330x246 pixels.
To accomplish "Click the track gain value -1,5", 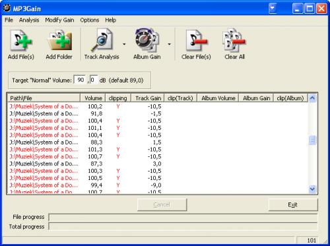I will pyautogui.click(x=156, y=113).
